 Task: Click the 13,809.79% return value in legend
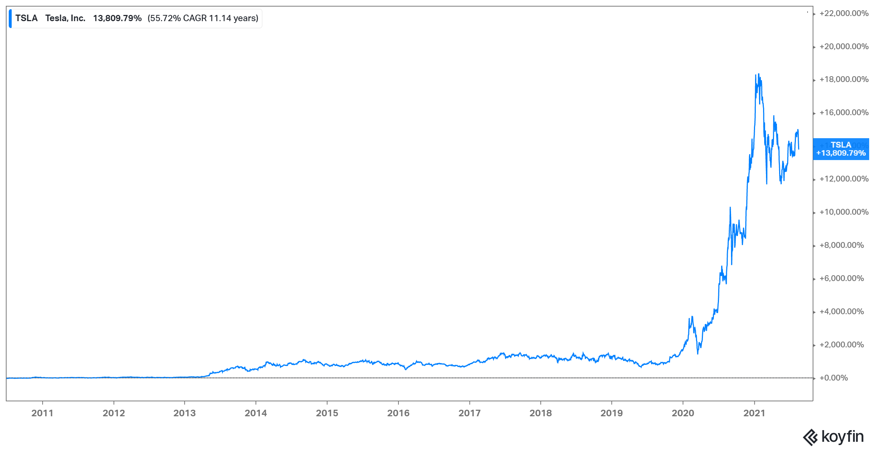click(x=117, y=18)
